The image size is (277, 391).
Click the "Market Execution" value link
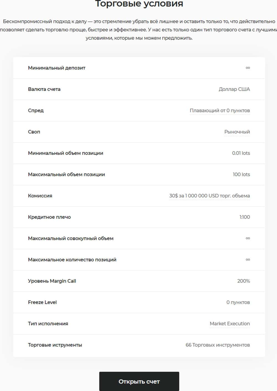click(x=230, y=323)
